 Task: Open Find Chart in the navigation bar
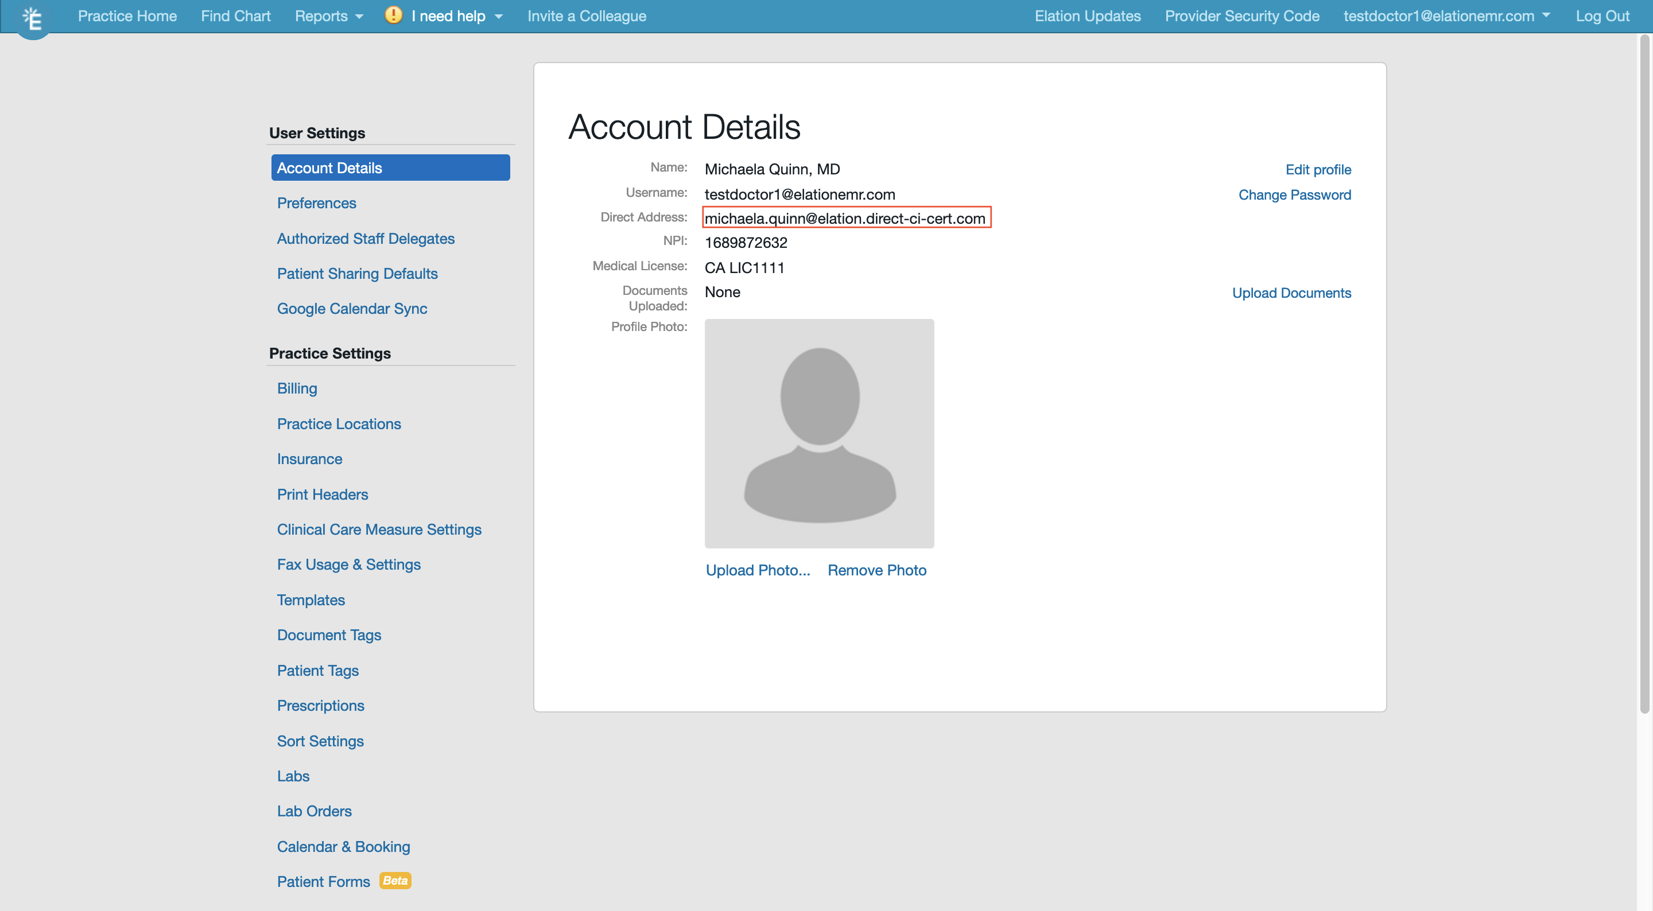tap(235, 15)
